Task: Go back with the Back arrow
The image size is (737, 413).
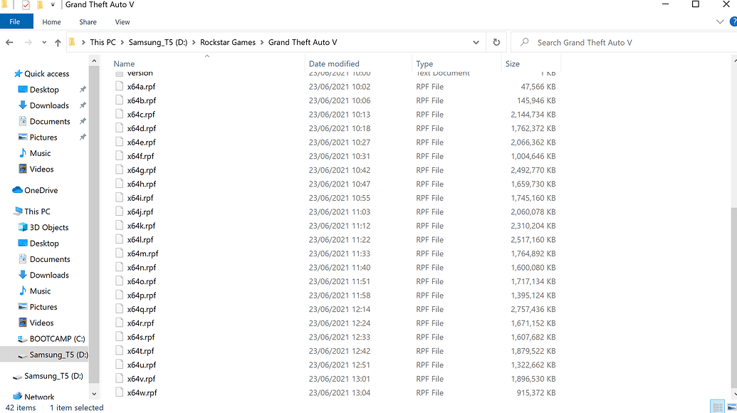Action: tap(9, 42)
